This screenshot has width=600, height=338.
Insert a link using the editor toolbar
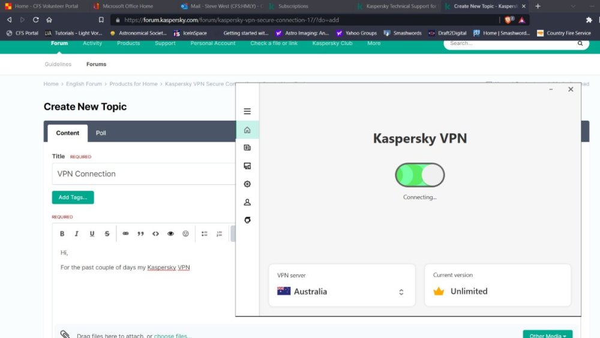tap(125, 234)
